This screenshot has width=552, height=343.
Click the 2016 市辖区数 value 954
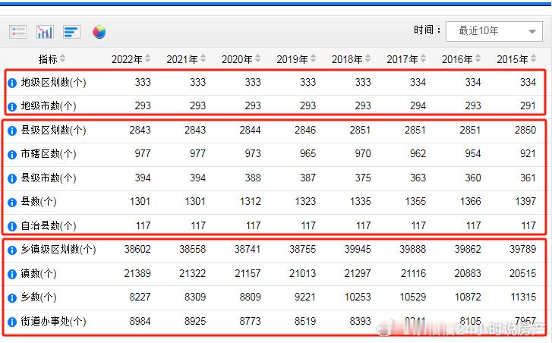[473, 154]
